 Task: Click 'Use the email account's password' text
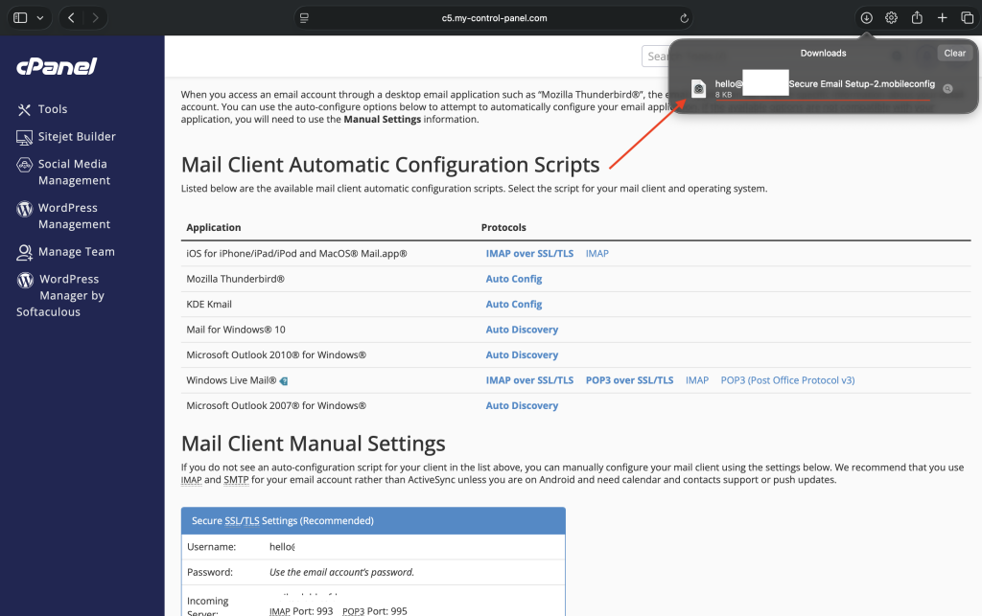coord(342,572)
